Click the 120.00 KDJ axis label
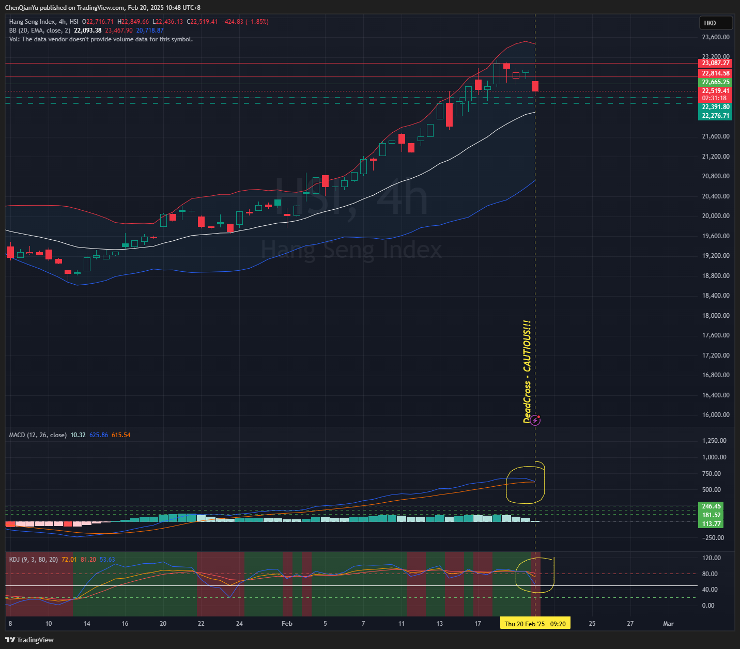740x649 pixels. pos(712,558)
